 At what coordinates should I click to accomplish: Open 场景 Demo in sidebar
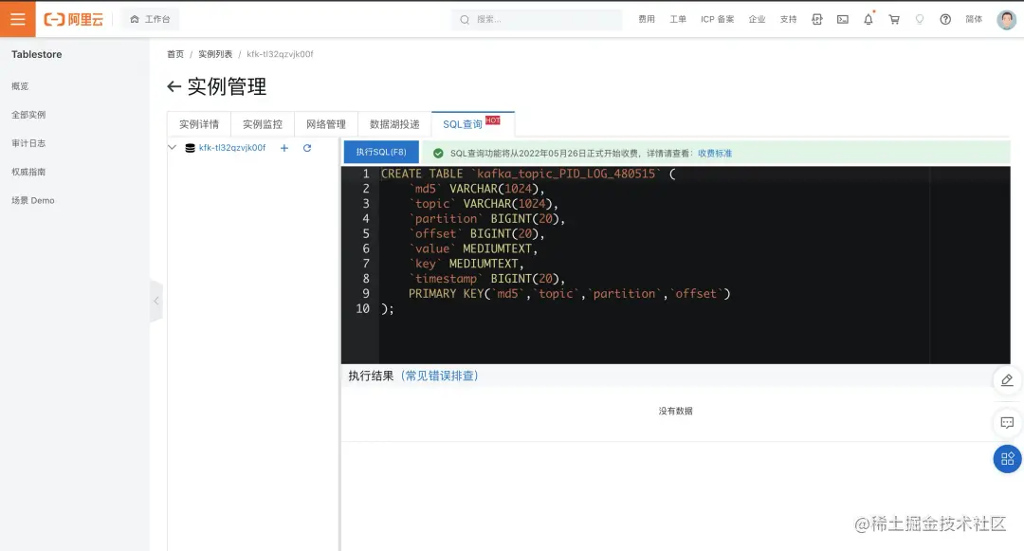(32, 200)
